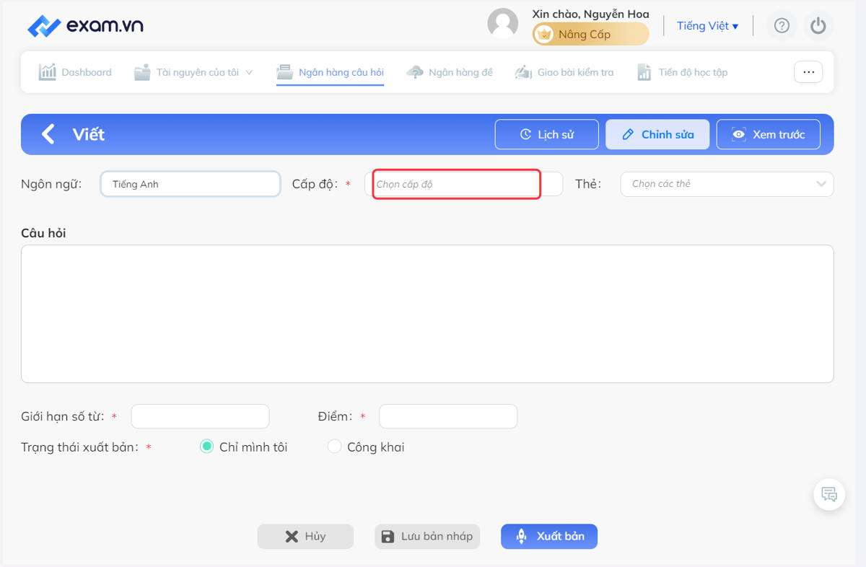The height and width of the screenshot is (567, 866).
Task: Expand the Tài nguyên của tôi menu
Action: pos(193,72)
